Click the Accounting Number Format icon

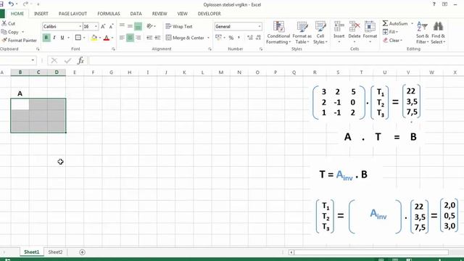point(218,38)
